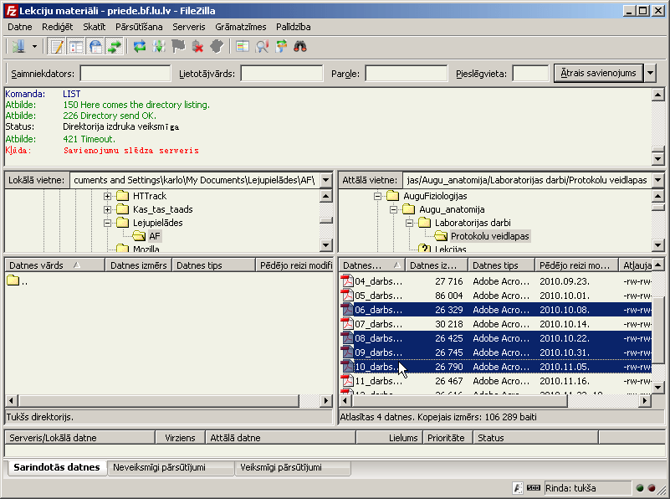The width and height of the screenshot is (670, 499).
Task: Toggle the remote directory tree view
Action: [x=95, y=46]
